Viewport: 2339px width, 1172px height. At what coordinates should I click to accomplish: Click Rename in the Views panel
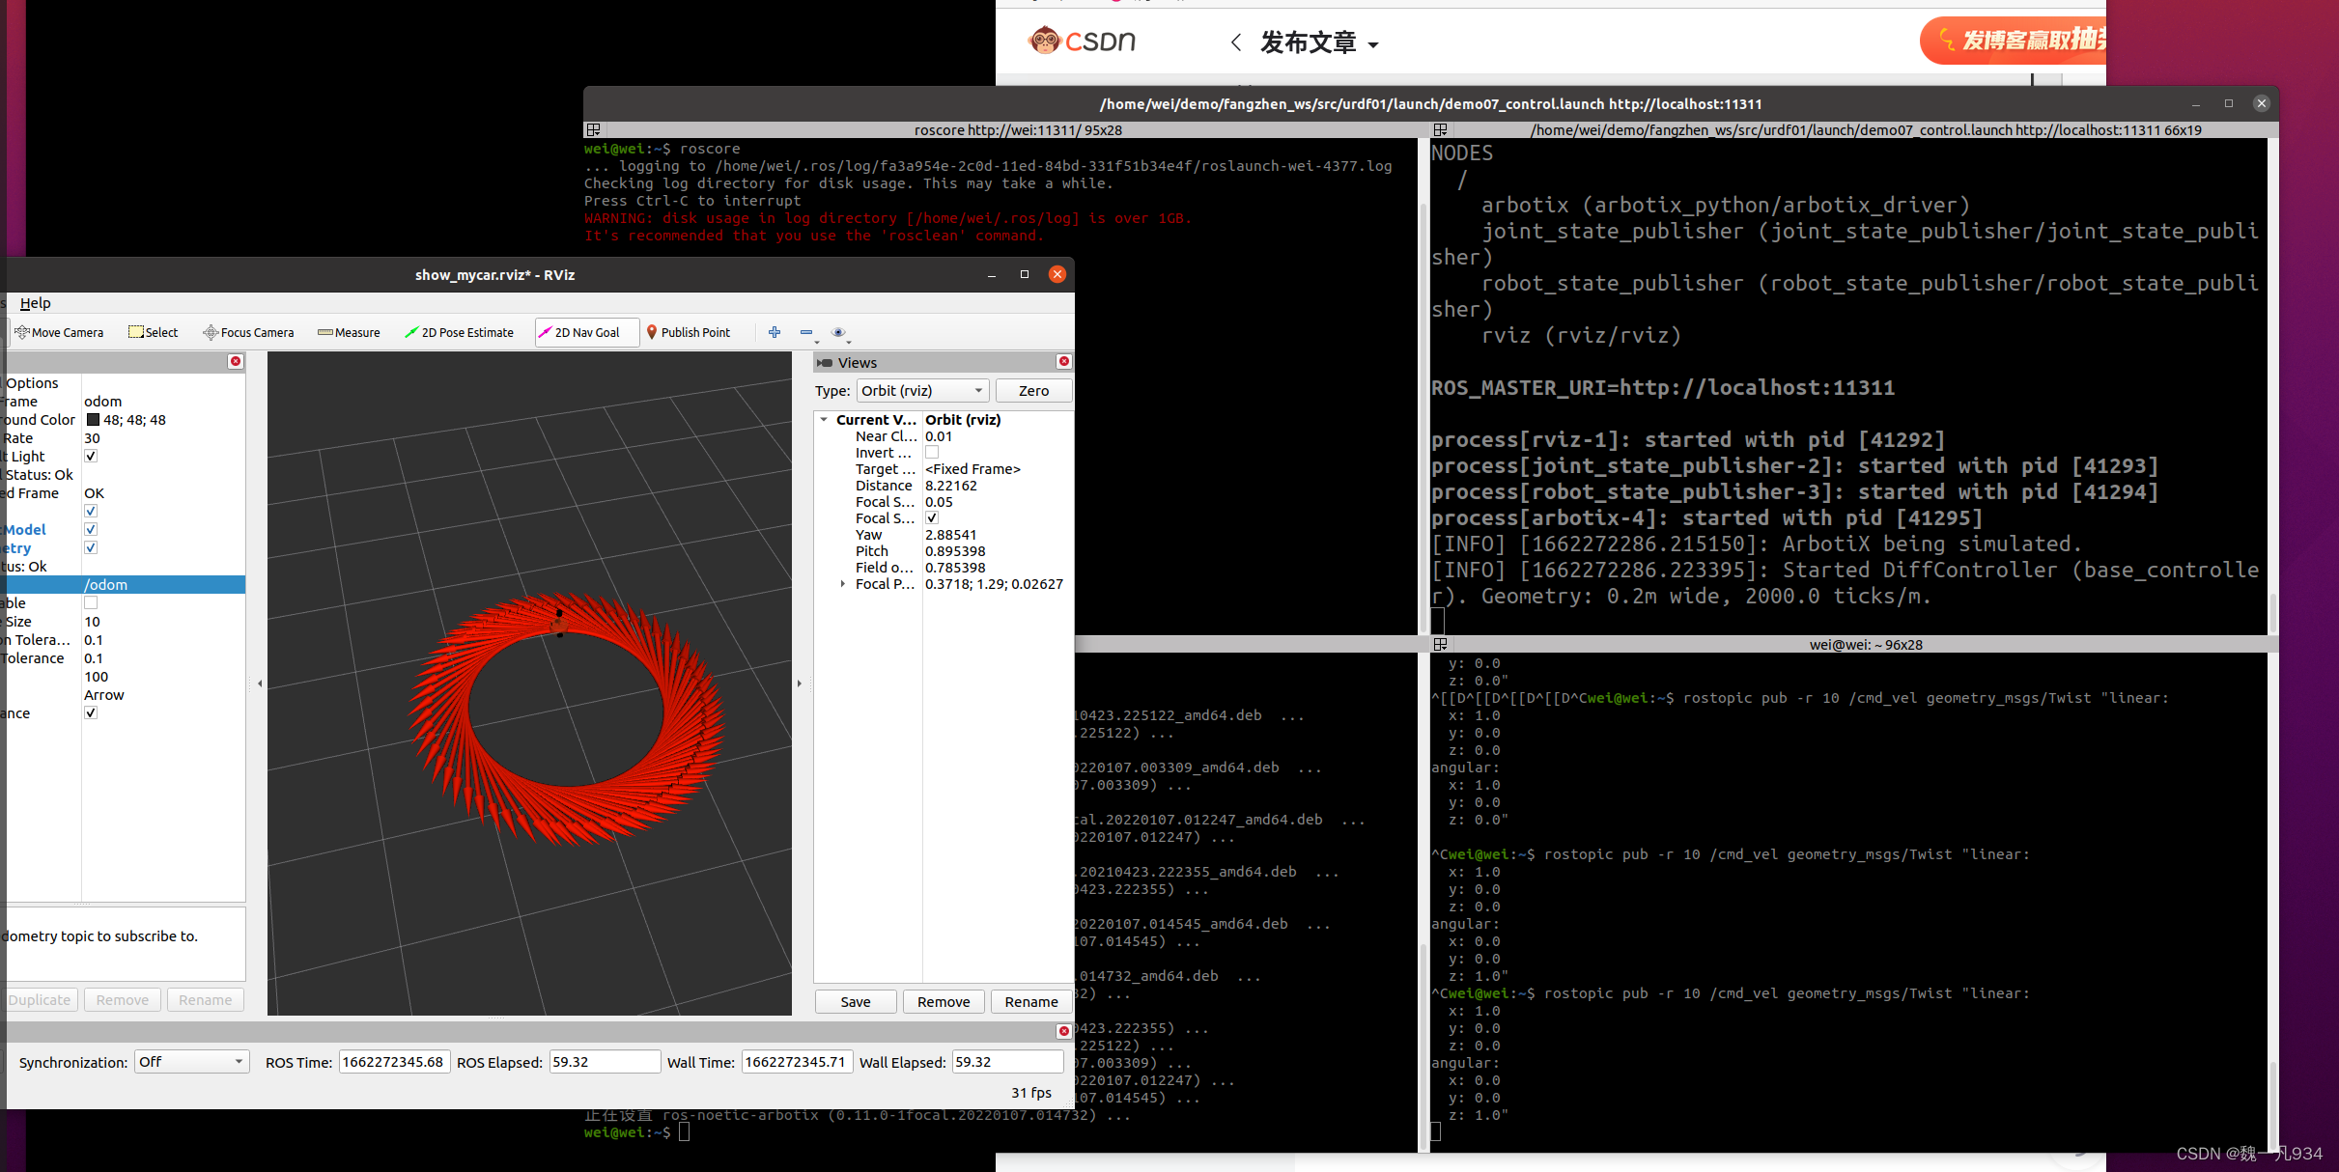click(x=1031, y=1001)
